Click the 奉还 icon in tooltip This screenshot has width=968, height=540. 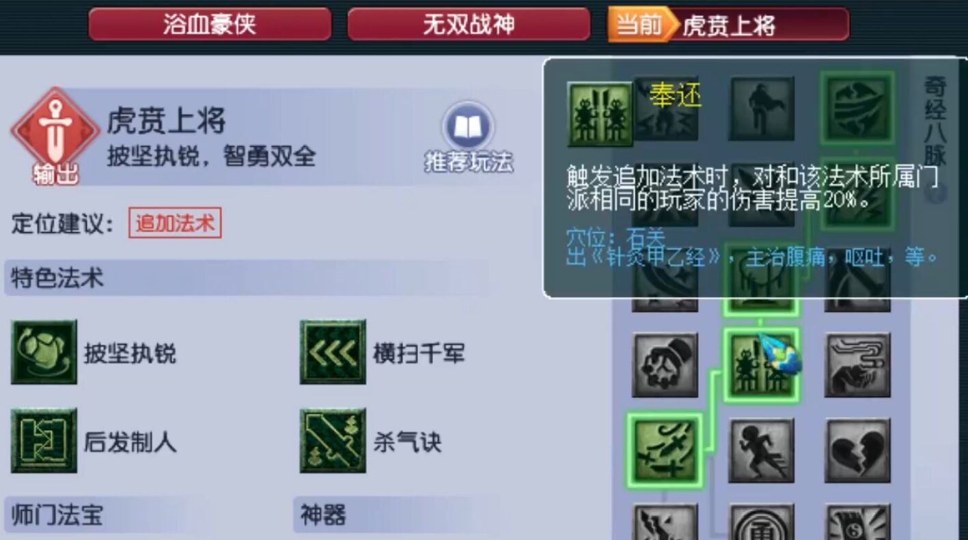[600, 114]
